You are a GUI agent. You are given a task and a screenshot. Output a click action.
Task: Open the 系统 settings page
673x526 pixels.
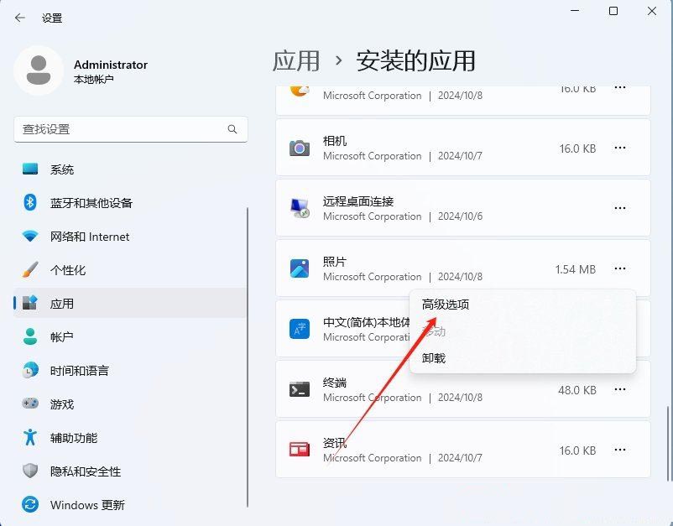130,169
